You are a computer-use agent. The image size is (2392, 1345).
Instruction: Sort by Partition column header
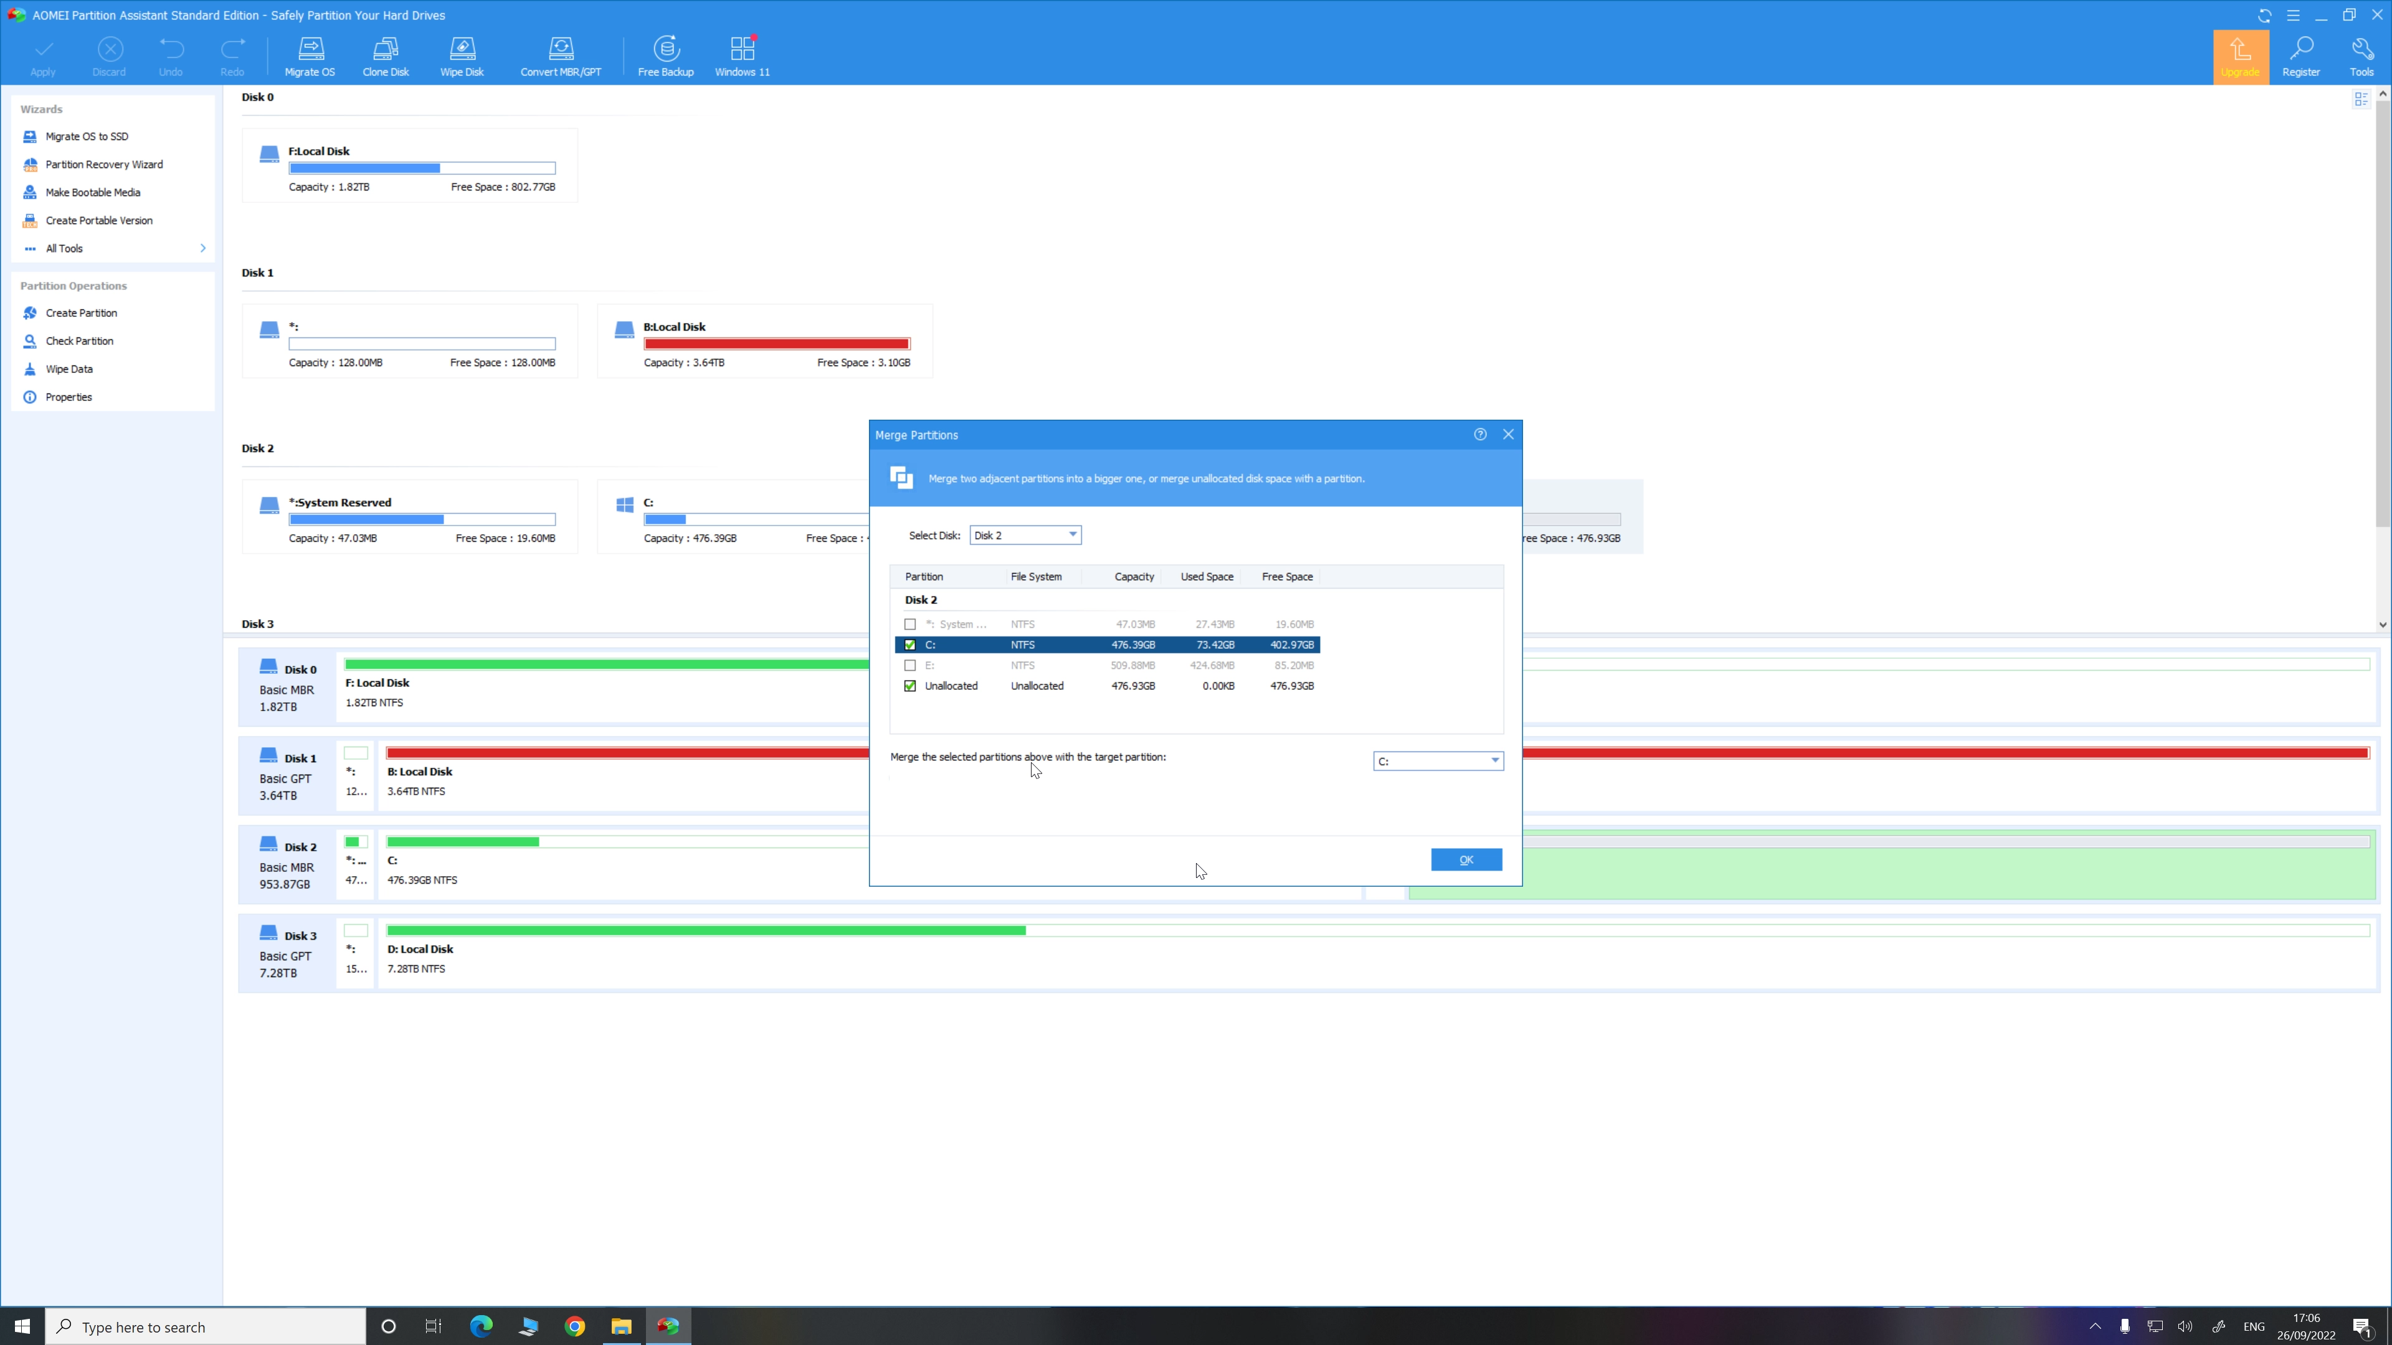pos(924,577)
